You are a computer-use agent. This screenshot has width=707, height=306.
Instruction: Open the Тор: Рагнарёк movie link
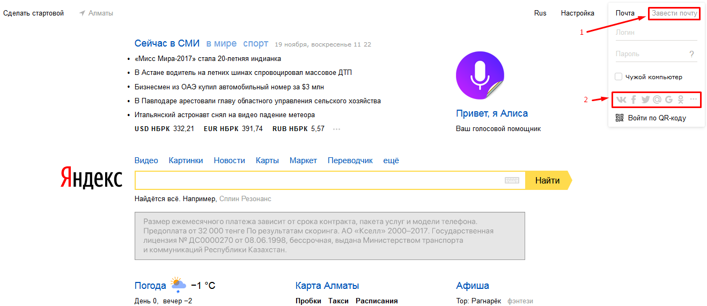coord(478,301)
